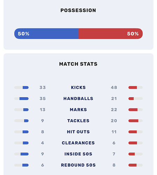
Task: Click the TACKLES stat label
Action: [78, 121]
